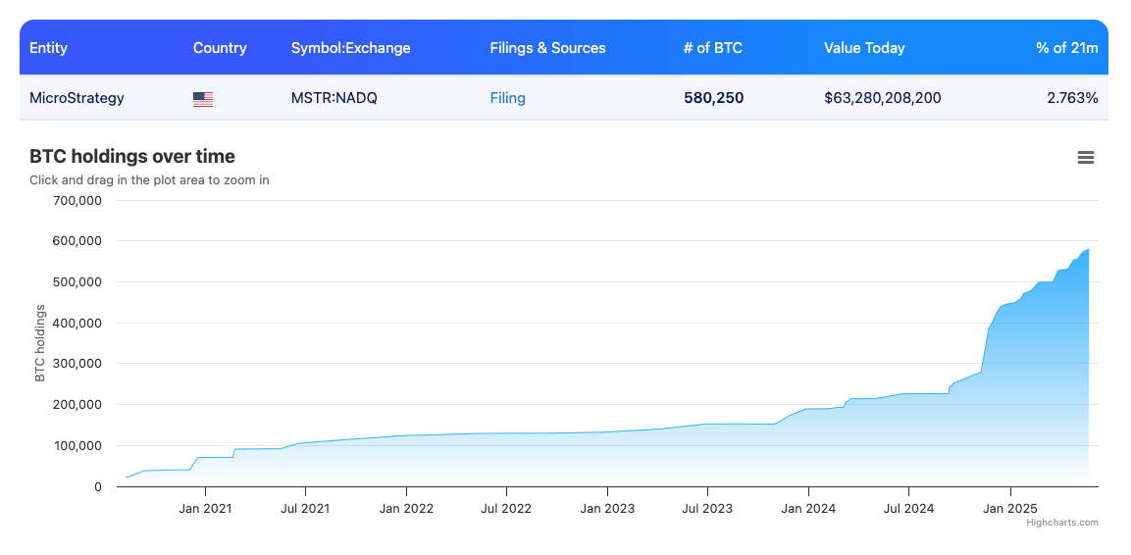
Task: Click the Symbol:Exchange column header
Action: 350,48
